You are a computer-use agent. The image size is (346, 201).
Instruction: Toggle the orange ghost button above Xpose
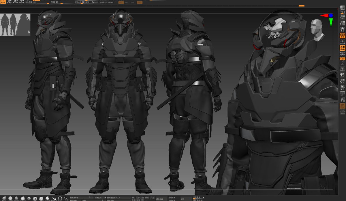pos(342,106)
